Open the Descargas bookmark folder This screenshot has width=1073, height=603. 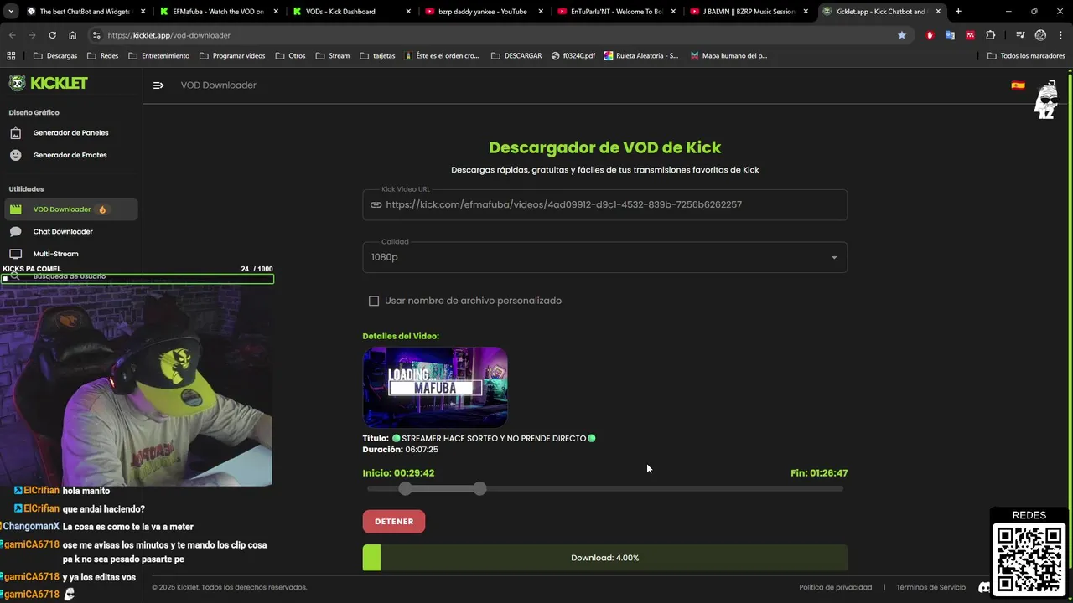(55, 56)
